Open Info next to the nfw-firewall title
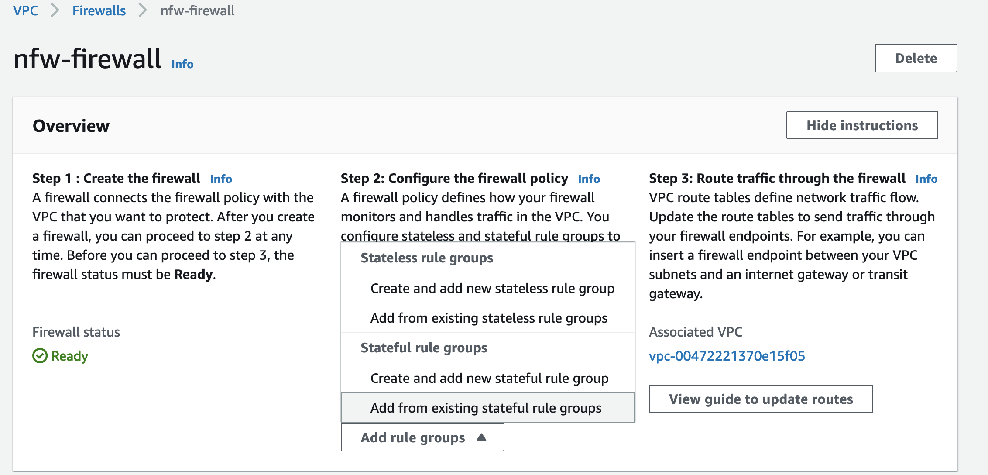Viewport: 988px width, 475px height. click(182, 64)
